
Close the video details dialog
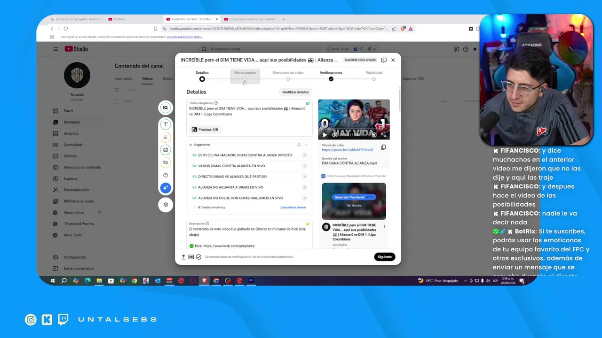point(393,60)
